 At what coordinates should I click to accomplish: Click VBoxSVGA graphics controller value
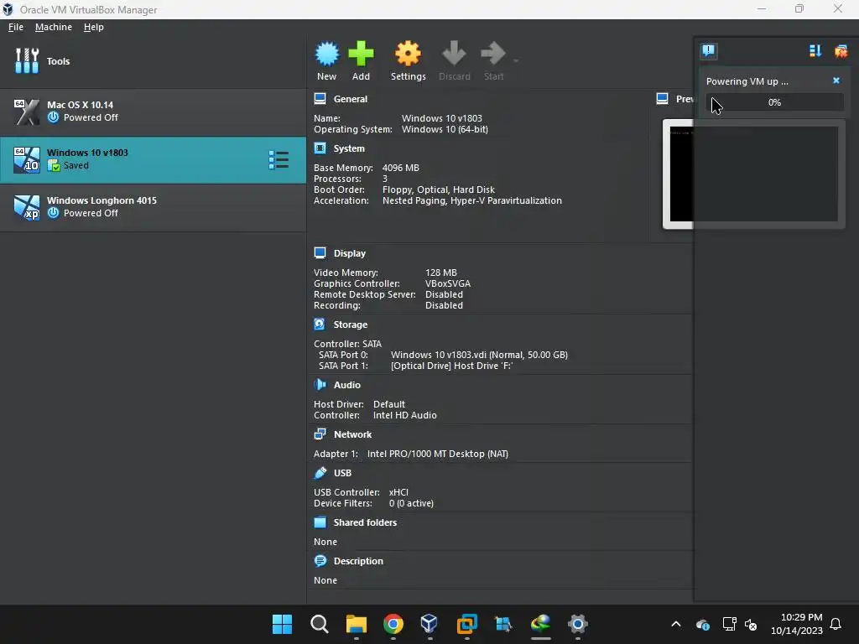[448, 283]
